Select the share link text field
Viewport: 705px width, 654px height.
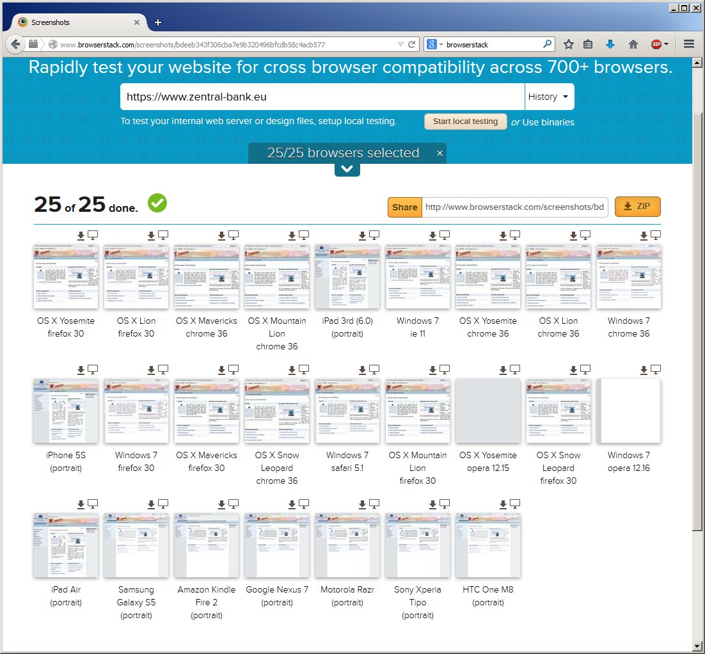click(x=515, y=207)
